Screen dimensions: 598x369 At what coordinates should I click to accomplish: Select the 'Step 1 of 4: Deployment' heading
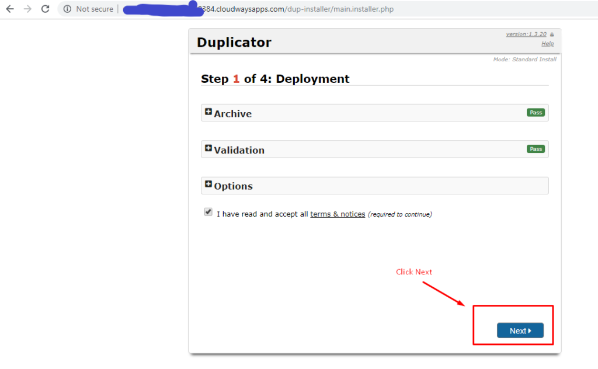pyautogui.click(x=275, y=78)
